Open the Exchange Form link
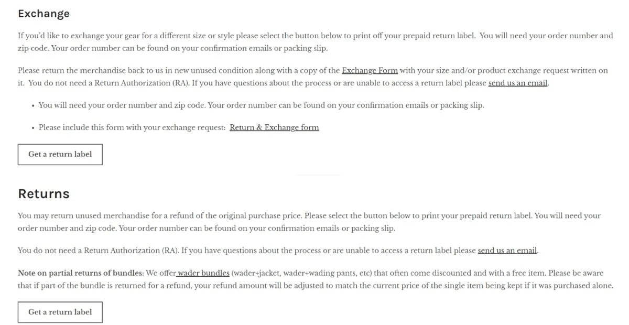The width and height of the screenshot is (629, 325). click(370, 71)
